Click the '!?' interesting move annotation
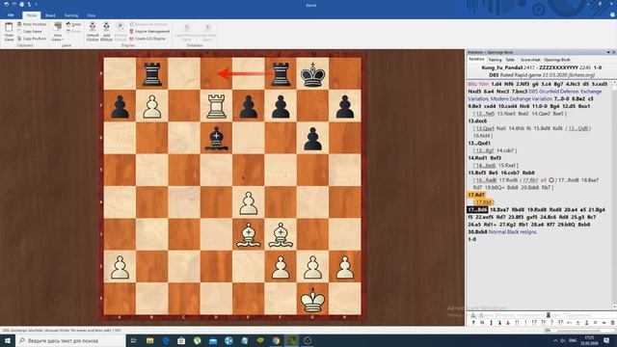This screenshot has height=347, width=617. 534,323
